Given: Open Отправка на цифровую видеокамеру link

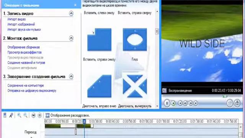Looking at the screenshot, I should 32,90.
